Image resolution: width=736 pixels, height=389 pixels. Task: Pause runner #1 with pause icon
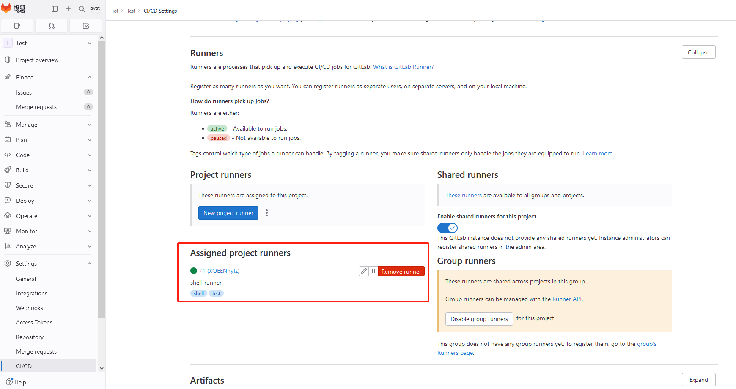[373, 271]
